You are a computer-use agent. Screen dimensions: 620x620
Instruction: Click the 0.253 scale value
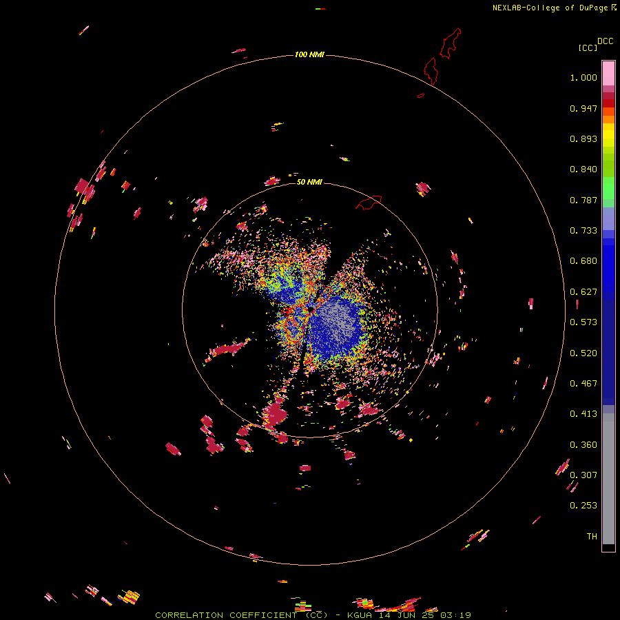(583, 506)
